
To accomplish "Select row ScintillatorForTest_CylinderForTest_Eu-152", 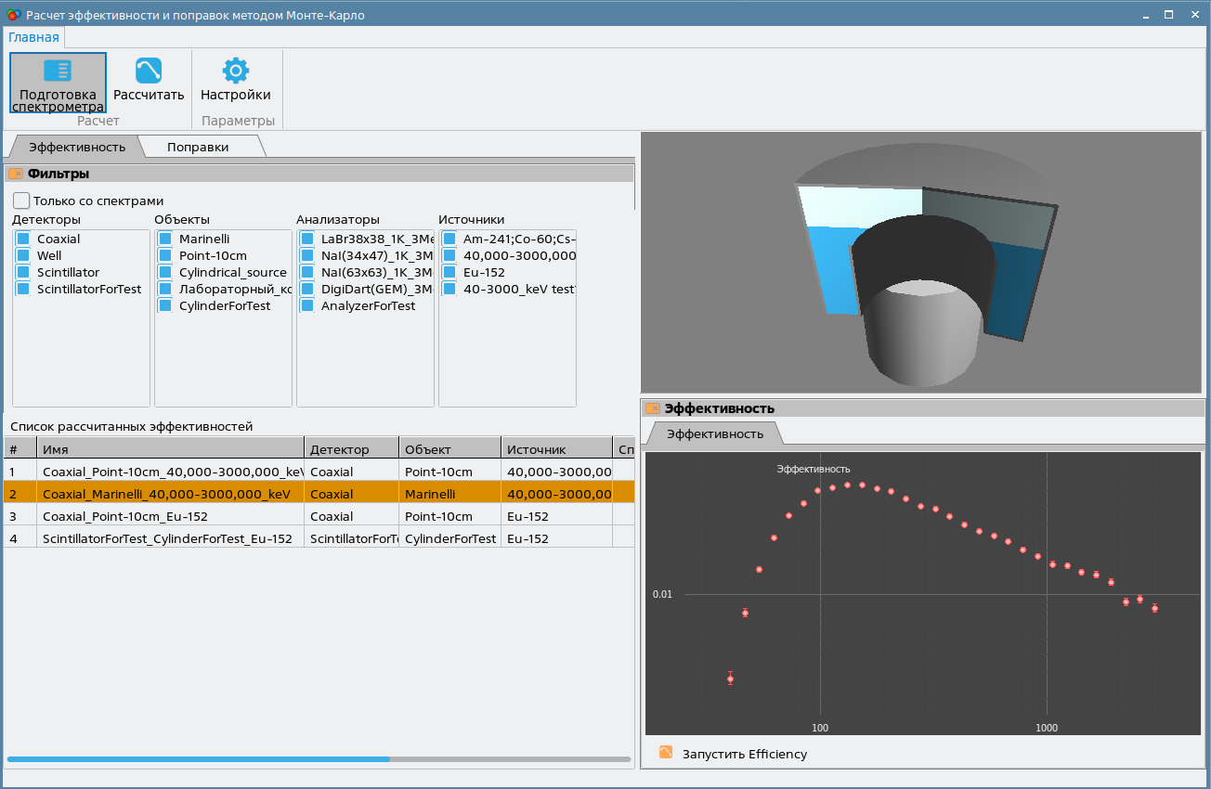I will [x=167, y=538].
